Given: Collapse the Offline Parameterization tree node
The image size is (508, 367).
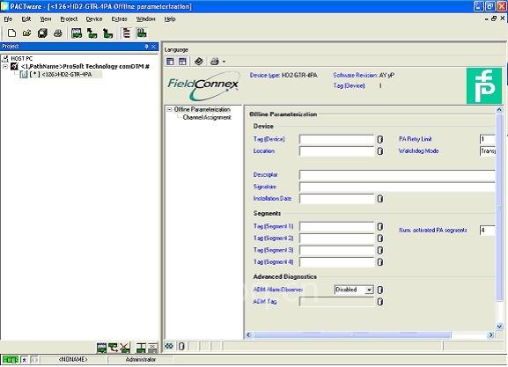Looking at the screenshot, I should click(x=169, y=109).
